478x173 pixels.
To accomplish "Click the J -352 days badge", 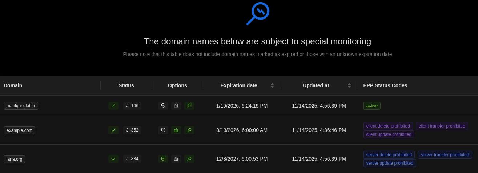I will (132, 130).
